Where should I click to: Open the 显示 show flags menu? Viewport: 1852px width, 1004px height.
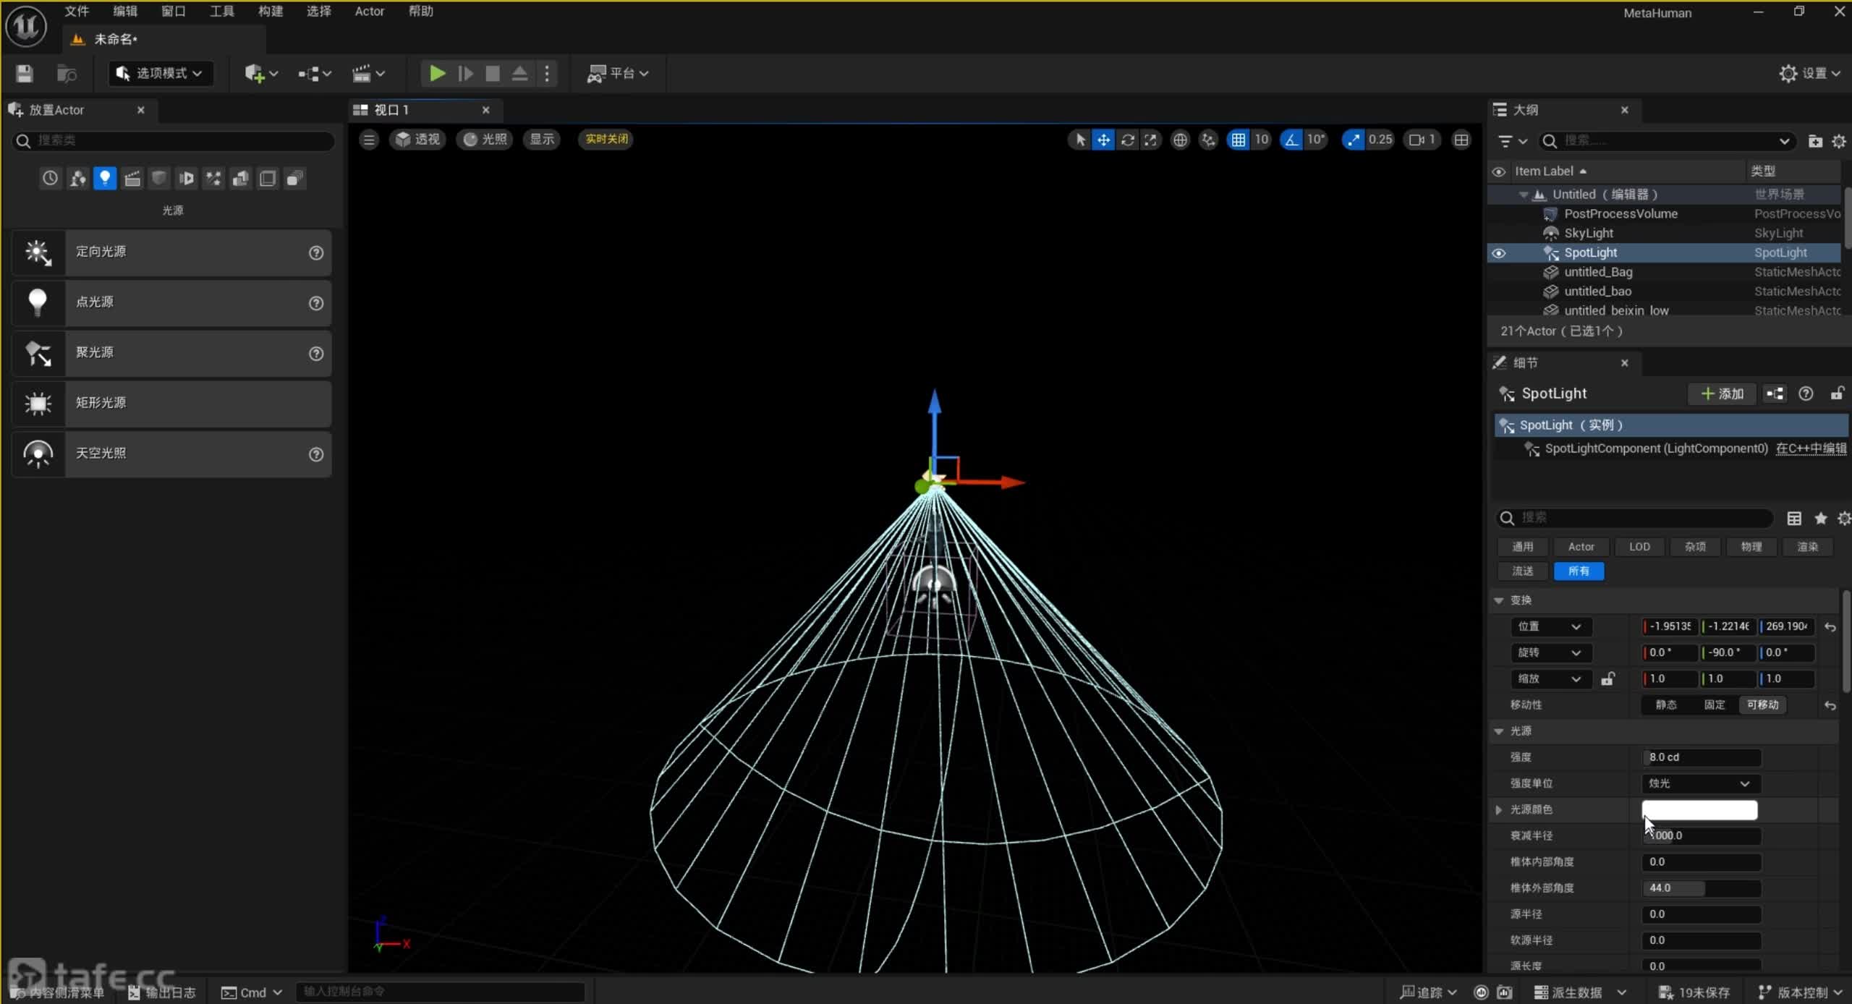pos(542,139)
